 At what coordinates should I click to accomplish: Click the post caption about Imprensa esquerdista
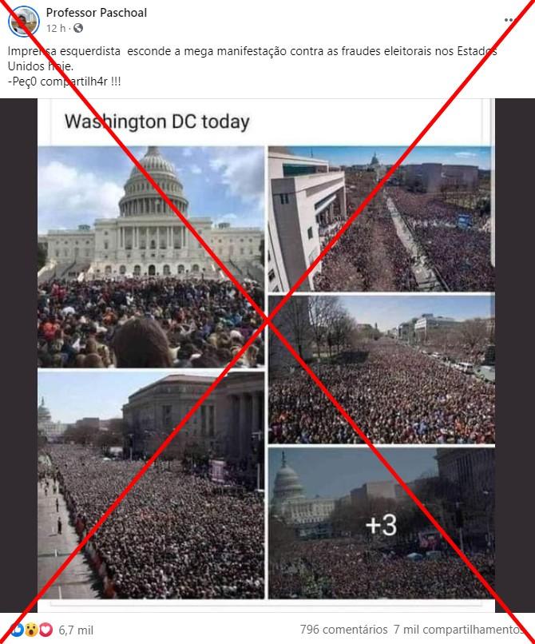tap(252, 58)
